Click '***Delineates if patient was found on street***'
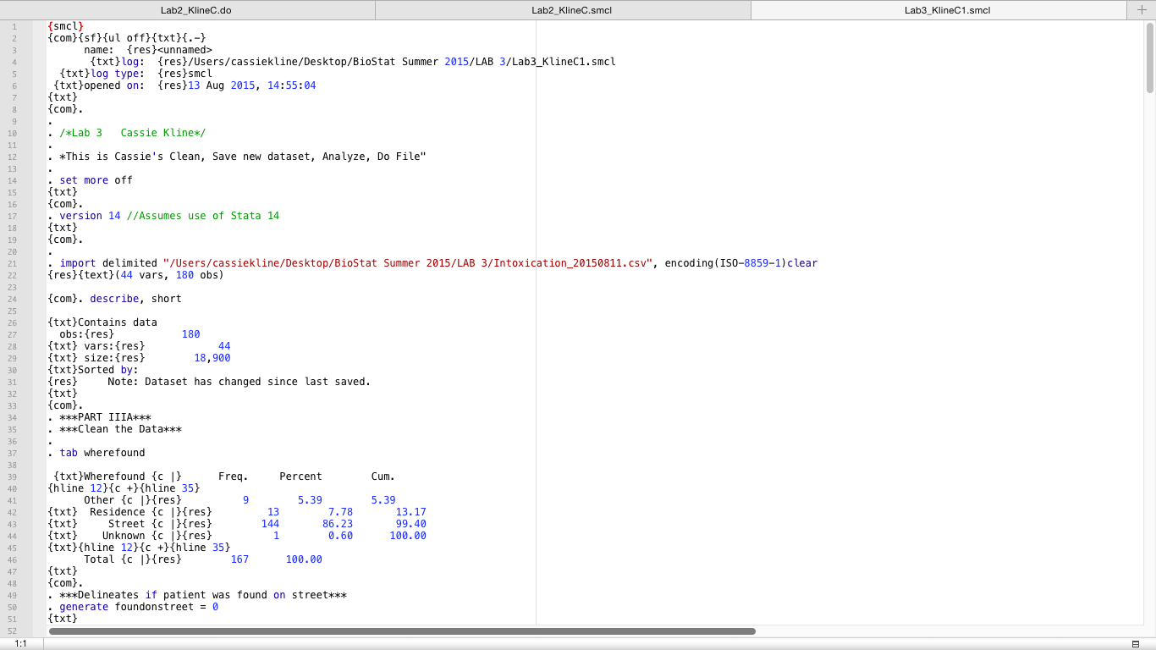 pyautogui.click(x=203, y=595)
